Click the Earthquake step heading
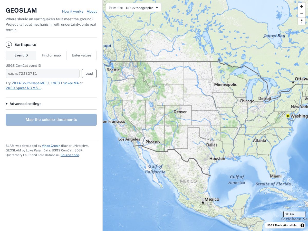Screen dimensions: 308x231 25,45
